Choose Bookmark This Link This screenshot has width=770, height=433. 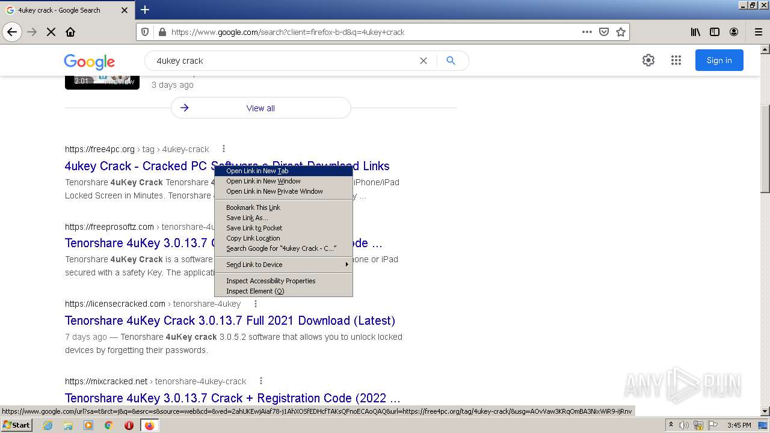click(x=283, y=207)
